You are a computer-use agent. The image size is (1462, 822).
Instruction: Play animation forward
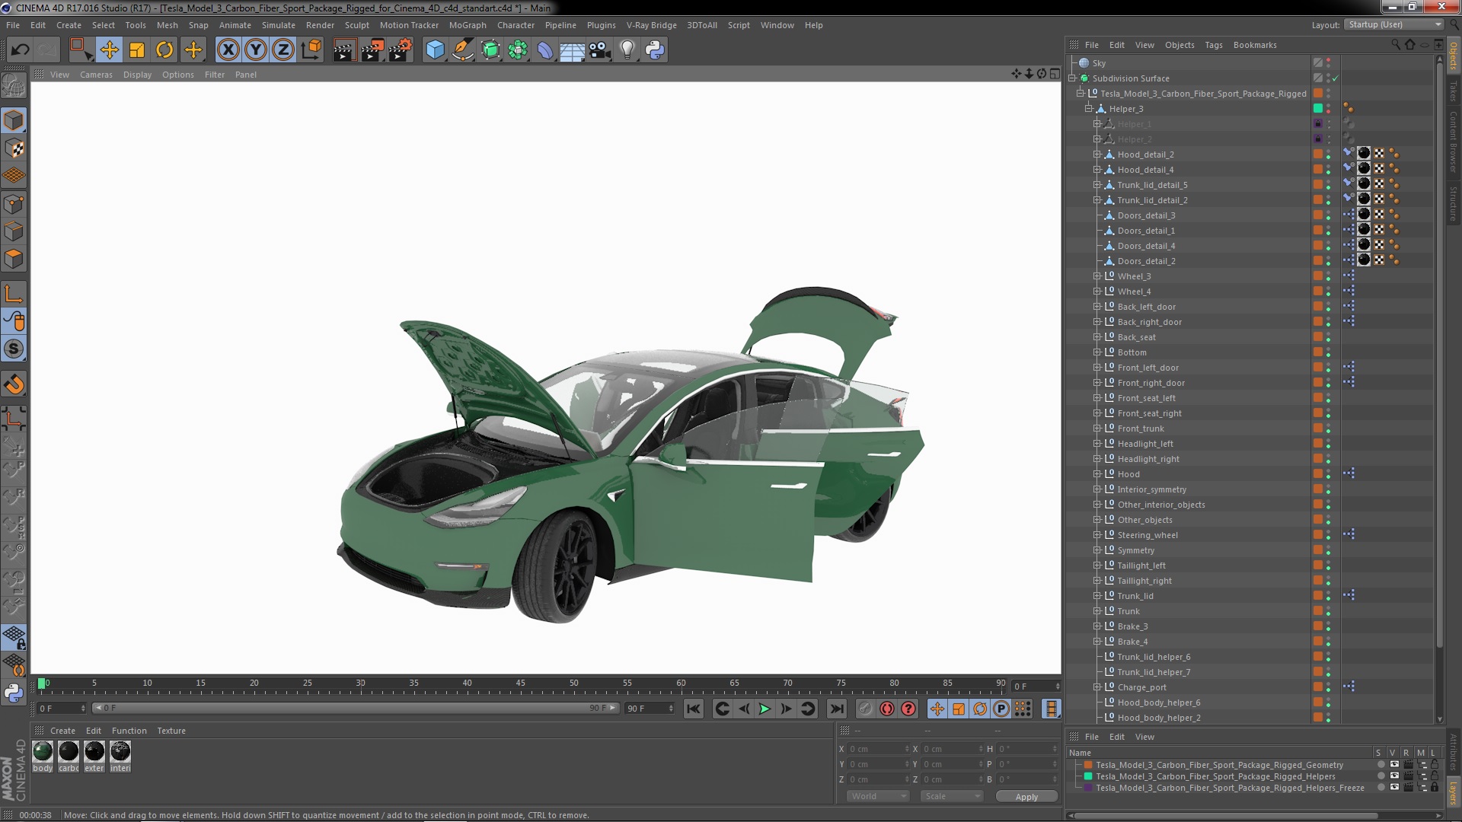[x=765, y=709]
